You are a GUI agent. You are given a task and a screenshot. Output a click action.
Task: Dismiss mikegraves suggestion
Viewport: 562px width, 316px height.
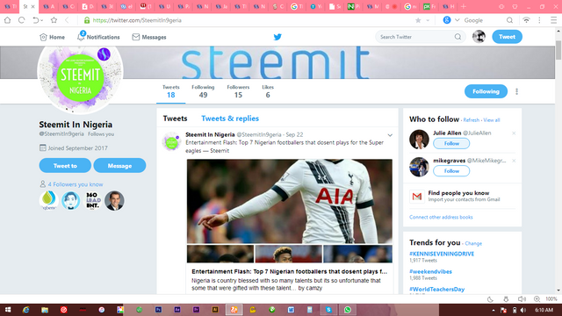point(514,161)
